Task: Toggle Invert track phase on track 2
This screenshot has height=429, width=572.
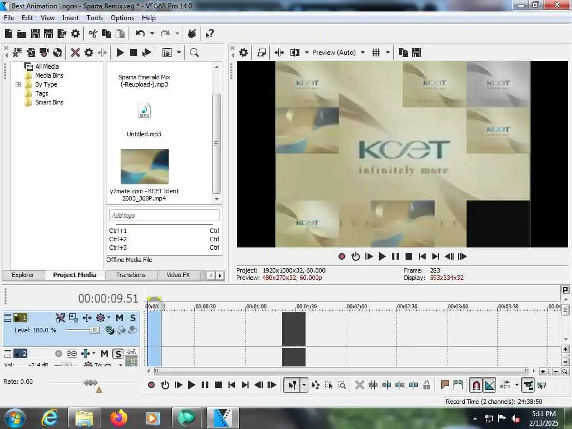Action: pos(72,354)
